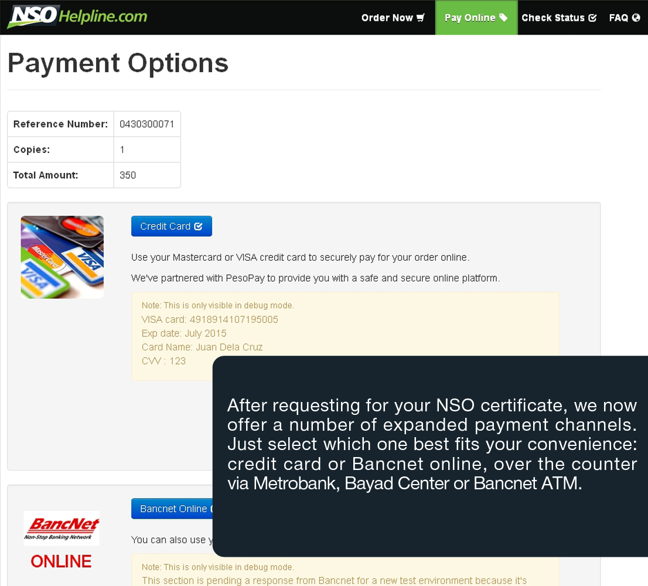This screenshot has width=648, height=586.
Task: Click the red ONLINE label under BancNet
Action: coord(61,561)
